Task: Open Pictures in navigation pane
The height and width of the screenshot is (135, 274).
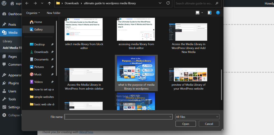Action: coord(37,67)
